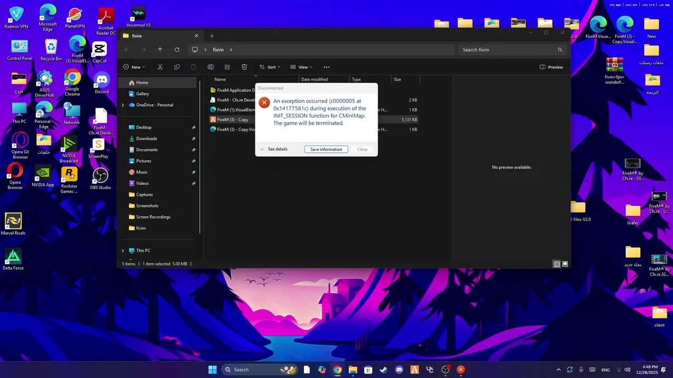Select Home in the navigation pane
The height and width of the screenshot is (378, 673).
[x=158, y=82]
